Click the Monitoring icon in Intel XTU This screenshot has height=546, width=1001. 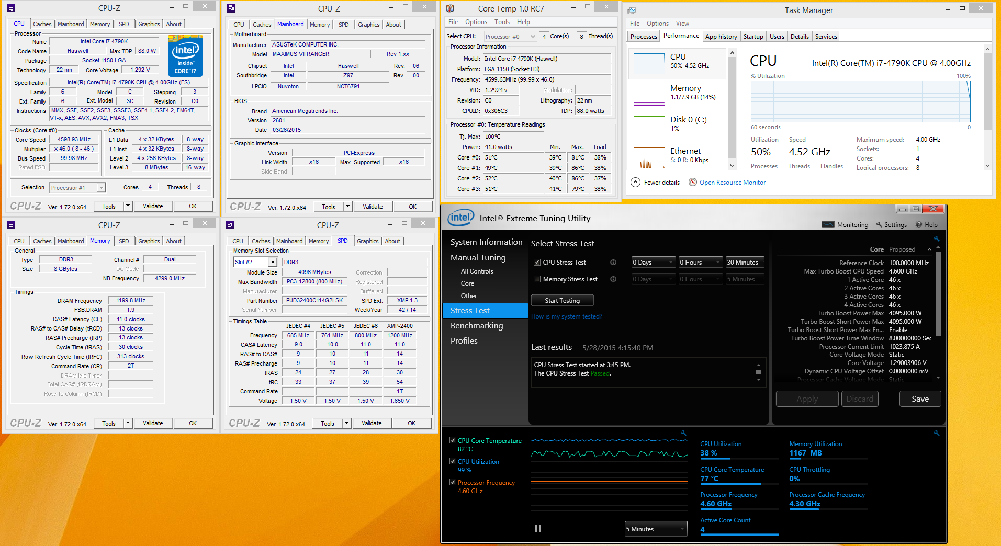click(x=828, y=224)
